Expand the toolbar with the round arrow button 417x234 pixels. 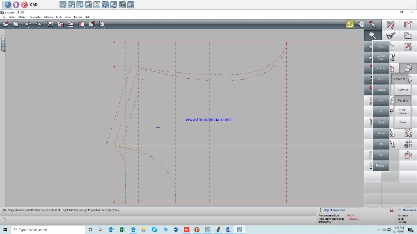[361, 24]
